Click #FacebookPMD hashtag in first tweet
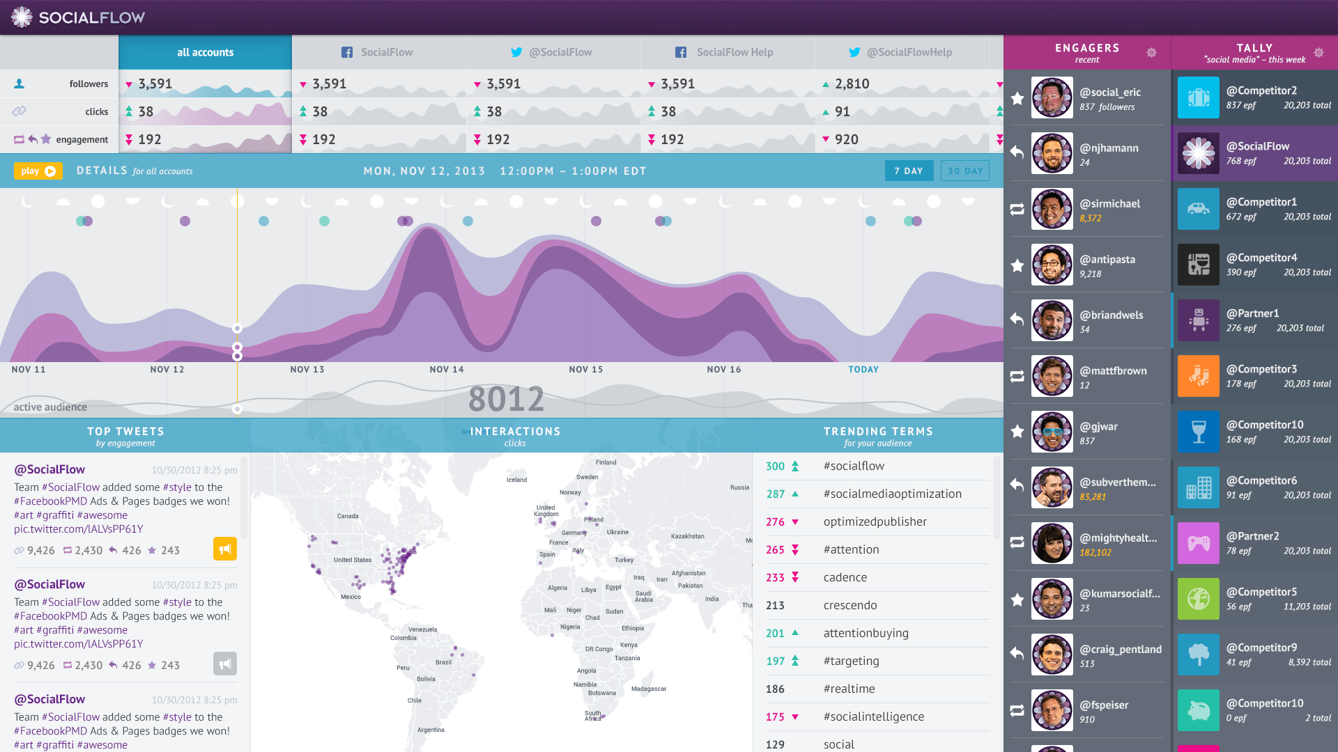Screen dimensions: 1338x752 tap(50, 501)
